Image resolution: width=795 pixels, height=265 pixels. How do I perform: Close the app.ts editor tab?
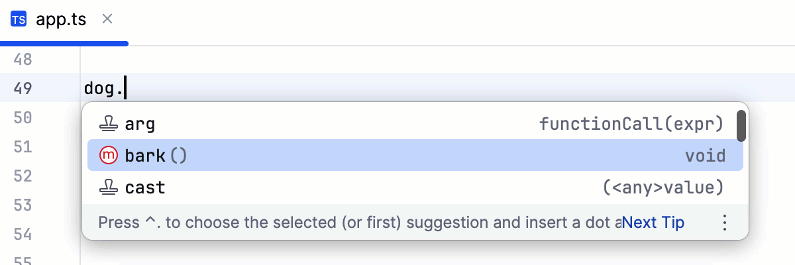[107, 19]
